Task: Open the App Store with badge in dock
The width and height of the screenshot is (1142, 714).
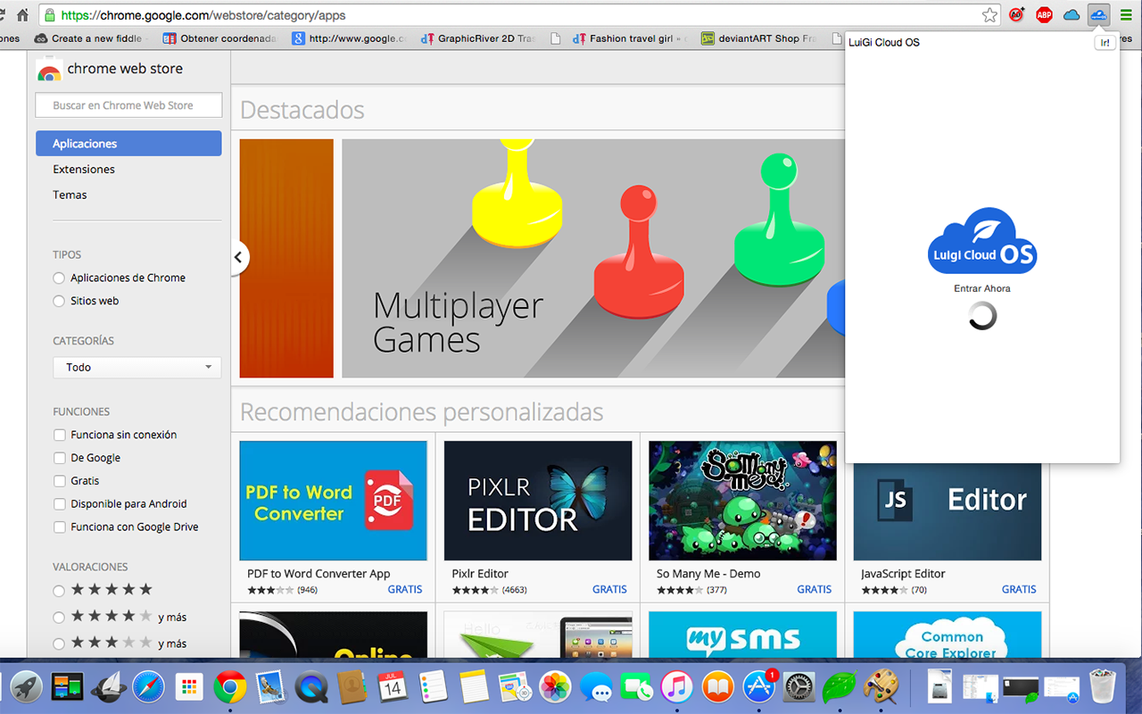Action: pos(759,687)
